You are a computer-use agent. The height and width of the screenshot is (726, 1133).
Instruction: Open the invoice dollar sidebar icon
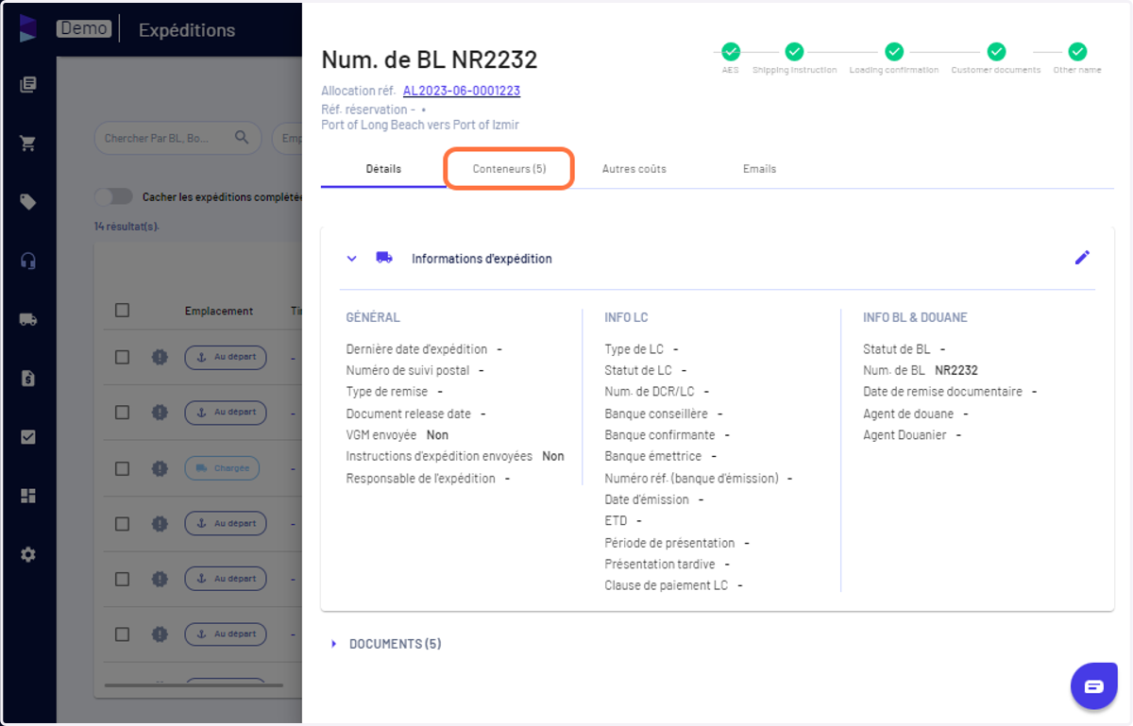(28, 379)
